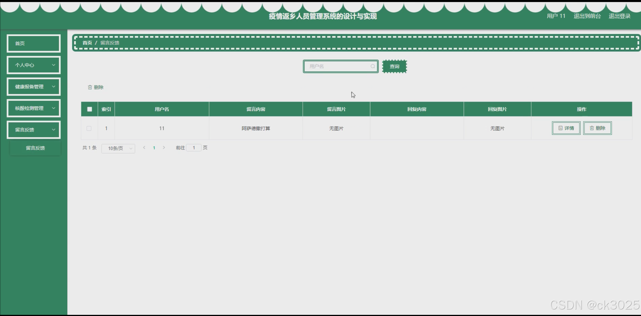
Task: Collapse the 留言反馈 sidebar menu
Action: point(33,130)
